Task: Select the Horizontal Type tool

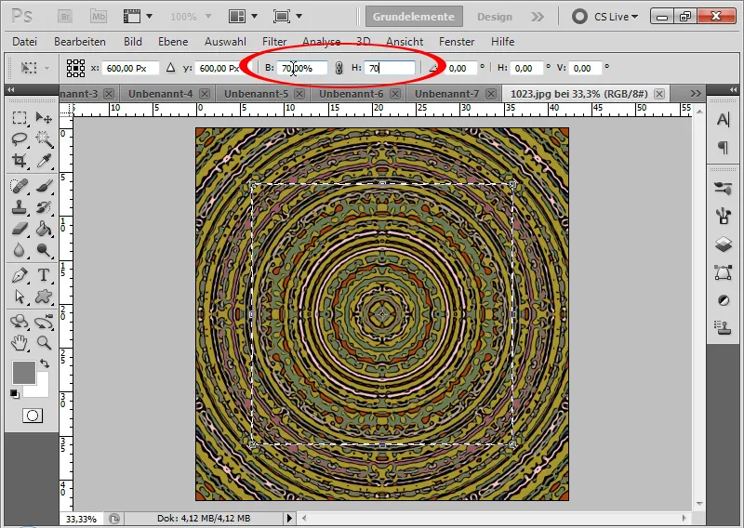Action: coord(44,274)
